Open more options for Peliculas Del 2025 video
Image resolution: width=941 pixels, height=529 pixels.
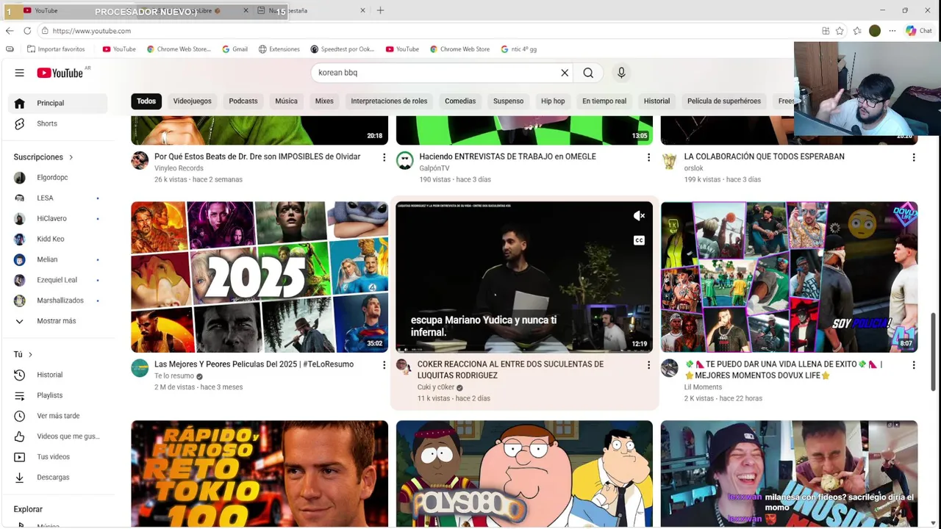tap(384, 365)
